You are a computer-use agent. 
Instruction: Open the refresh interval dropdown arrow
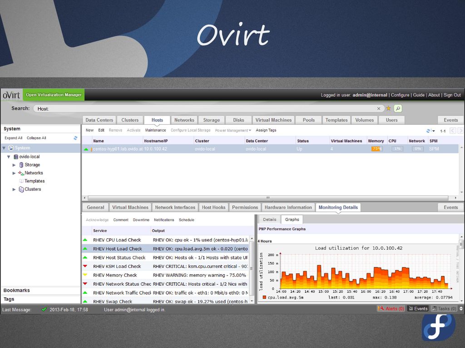[x=433, y=131]
